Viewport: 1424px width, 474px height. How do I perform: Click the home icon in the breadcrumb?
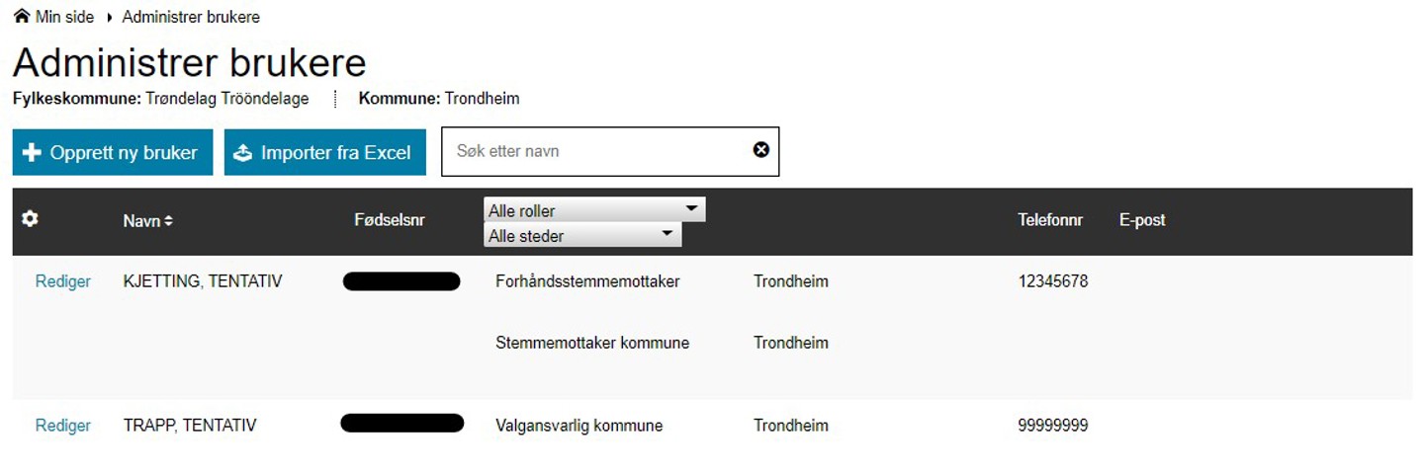(x=21, y=17)
